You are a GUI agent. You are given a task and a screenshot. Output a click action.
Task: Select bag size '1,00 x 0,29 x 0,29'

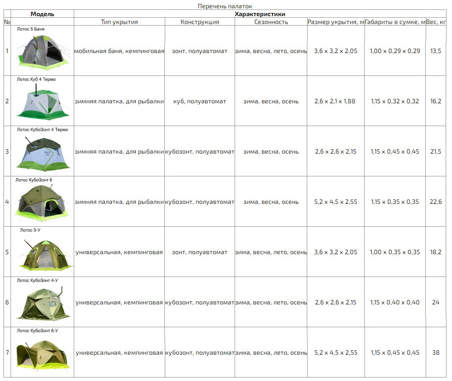click(395, 51)
